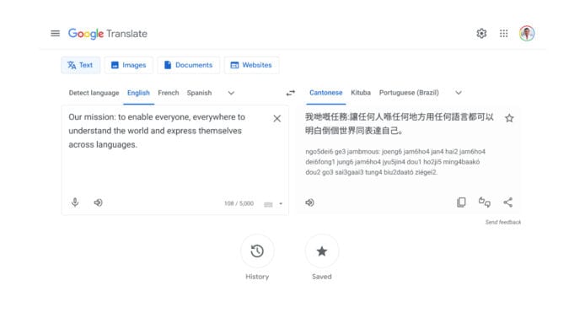Rate this translation
The image size is (585, 329).
pos(484,202)
